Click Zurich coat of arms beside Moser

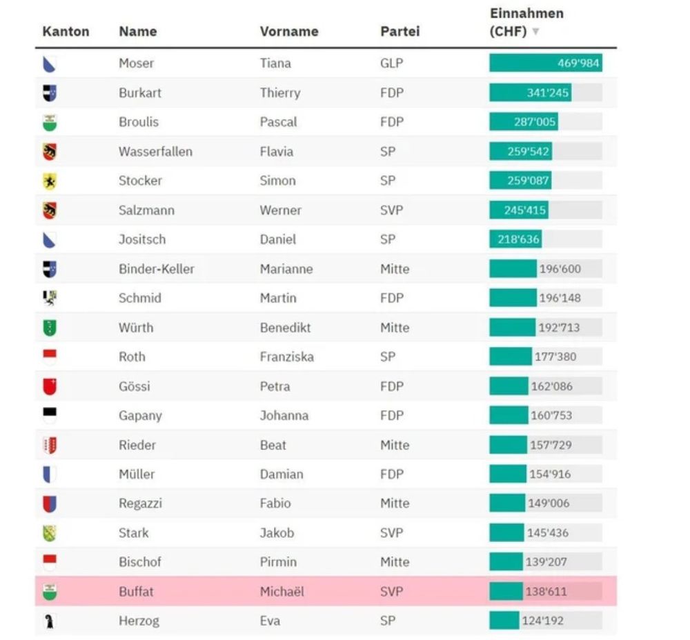pos(49,64)
